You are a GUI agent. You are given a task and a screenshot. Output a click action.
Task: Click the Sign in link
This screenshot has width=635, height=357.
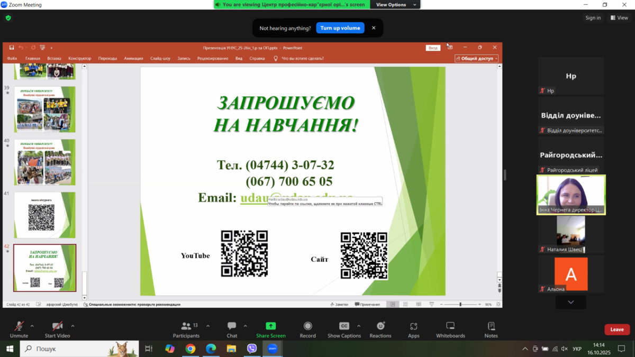click(x=593, y=18)
